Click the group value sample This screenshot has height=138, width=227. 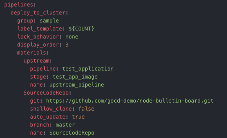pyautogui.click(x=49, y=21)
